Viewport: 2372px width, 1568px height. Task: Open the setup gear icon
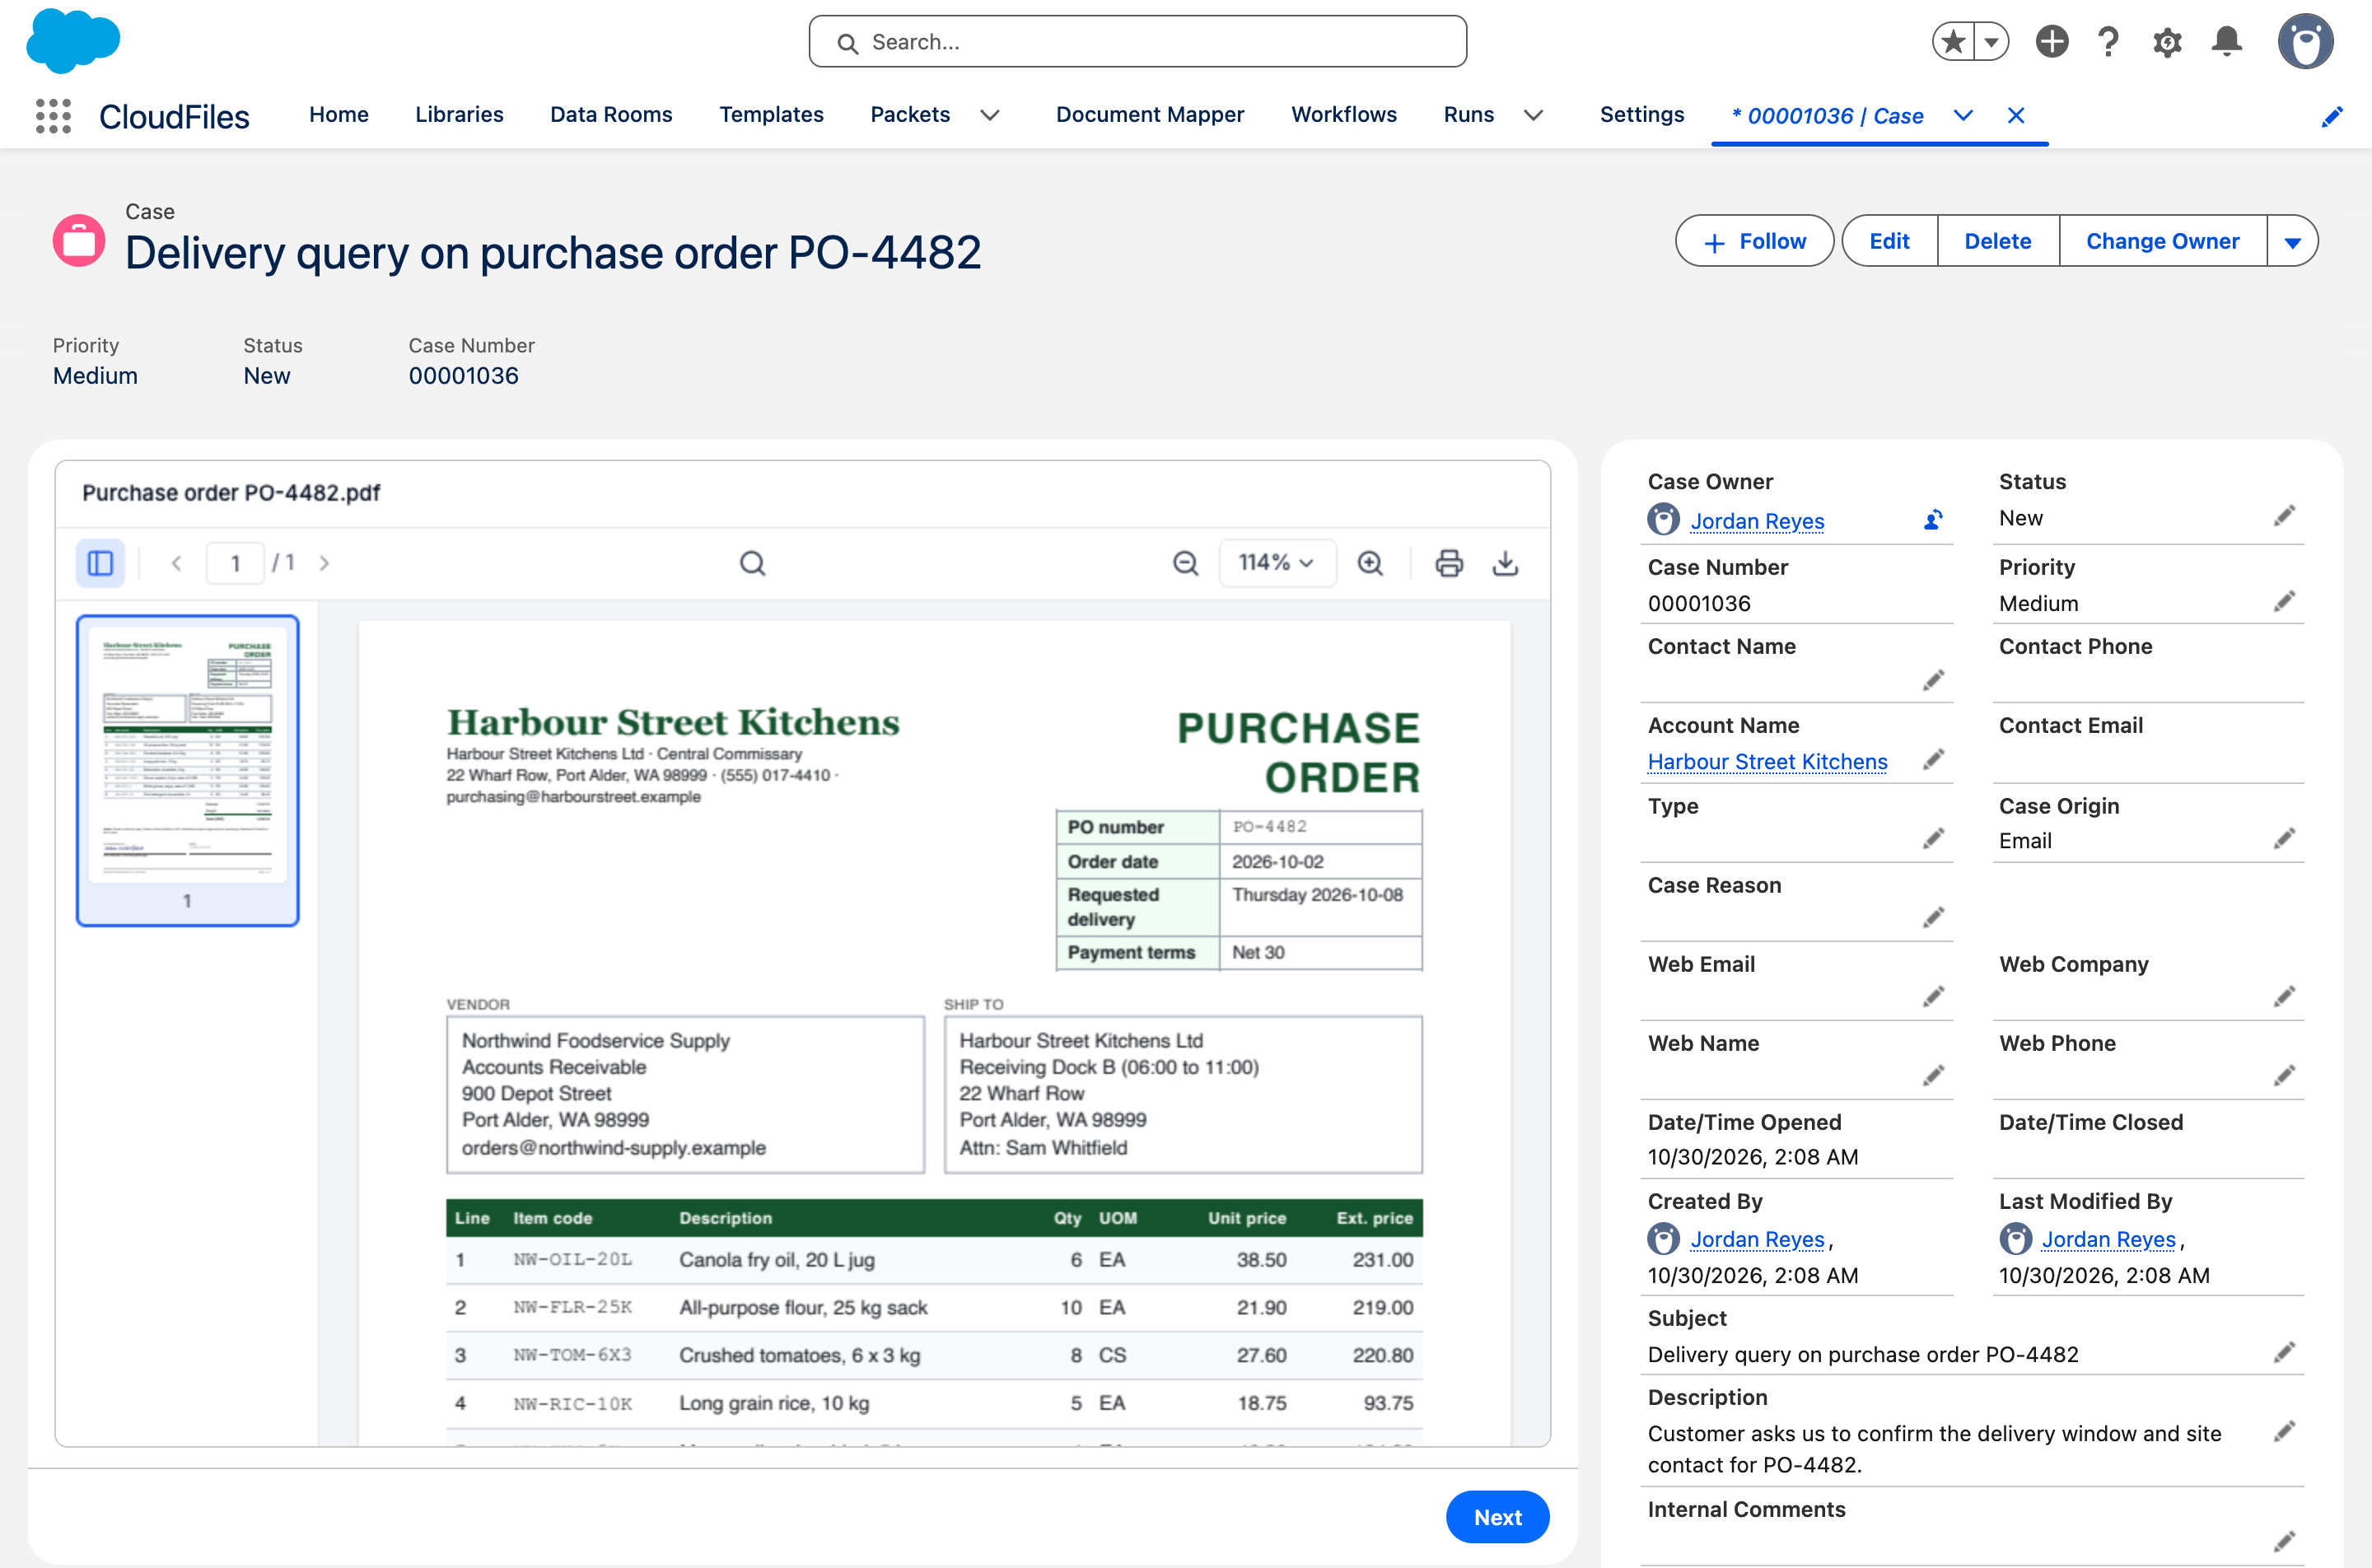pyautogui.click(x=2167, y=42)
